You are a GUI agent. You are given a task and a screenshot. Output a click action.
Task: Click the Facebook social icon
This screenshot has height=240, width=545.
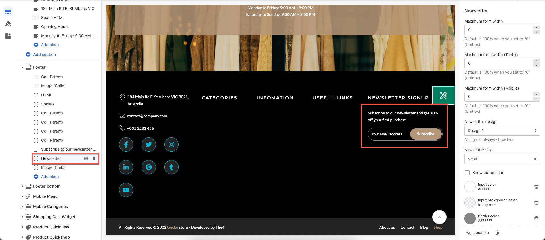tap(126, 145)
